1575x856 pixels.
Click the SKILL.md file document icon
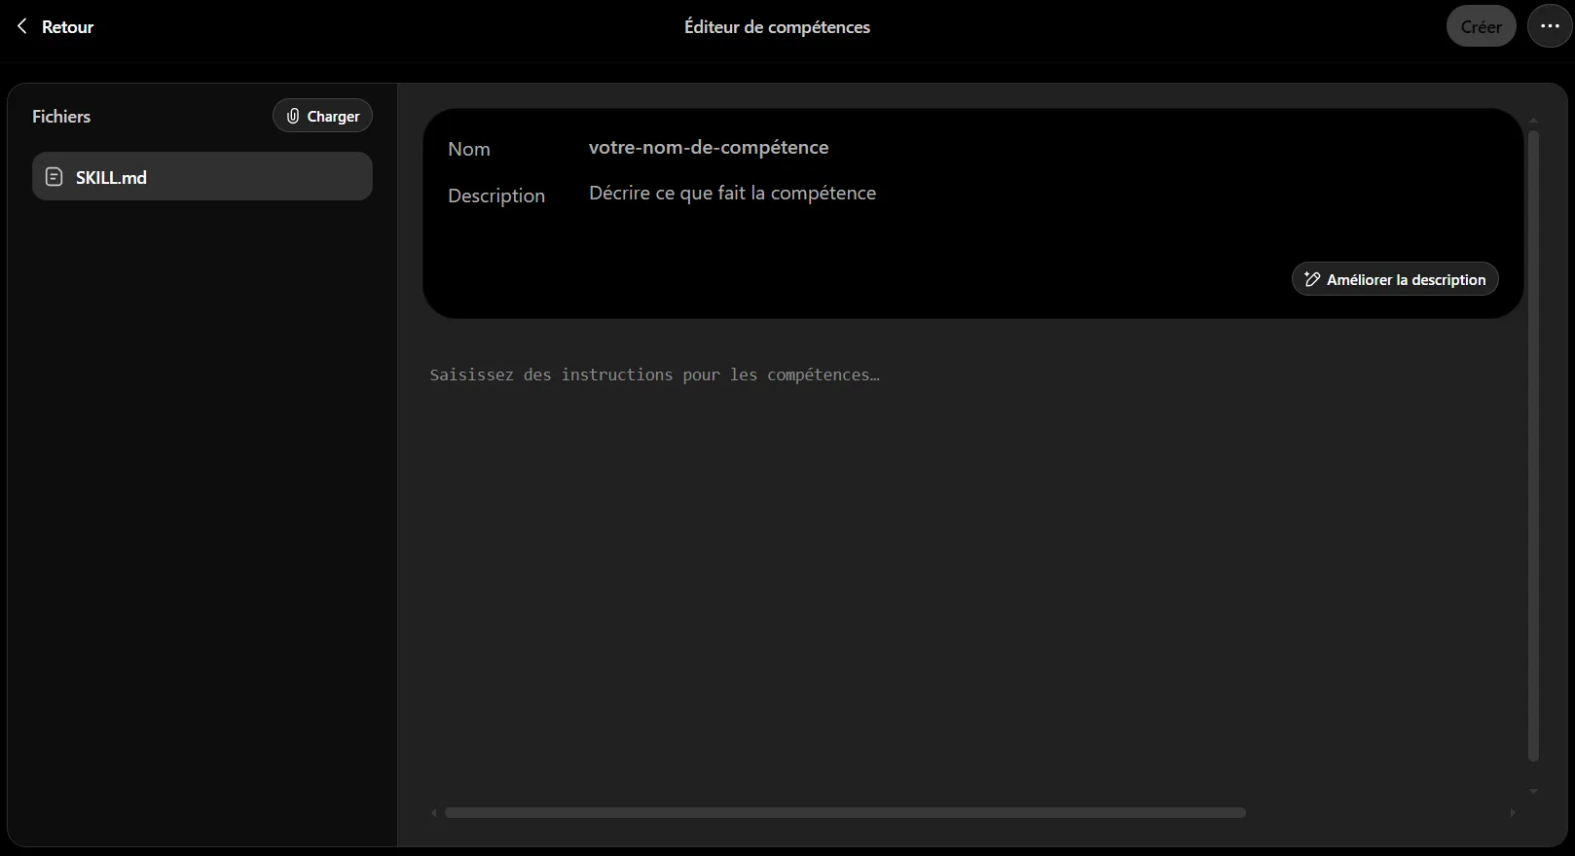55,177
